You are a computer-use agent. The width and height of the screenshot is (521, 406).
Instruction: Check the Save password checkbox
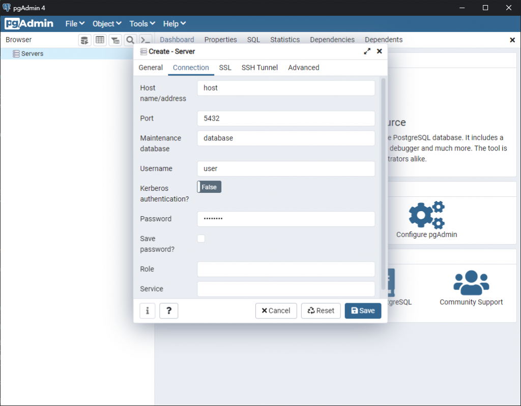point(201,239)
